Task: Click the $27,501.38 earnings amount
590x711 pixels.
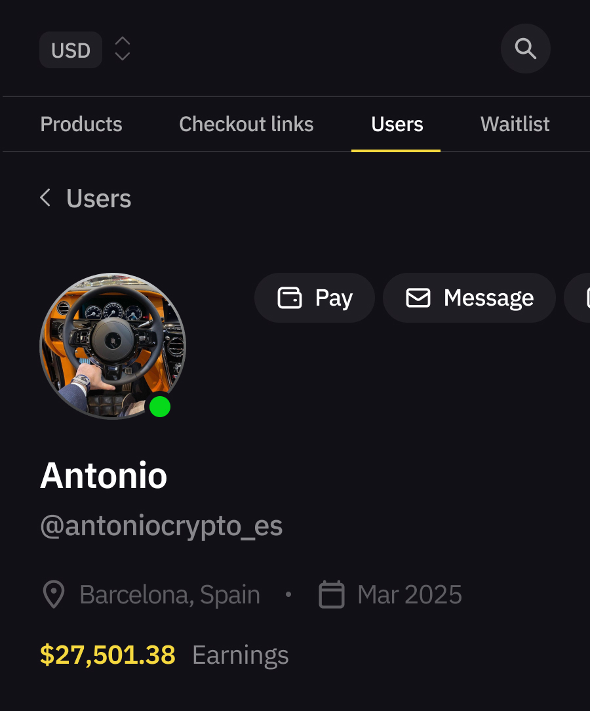Action: (108, 655)
